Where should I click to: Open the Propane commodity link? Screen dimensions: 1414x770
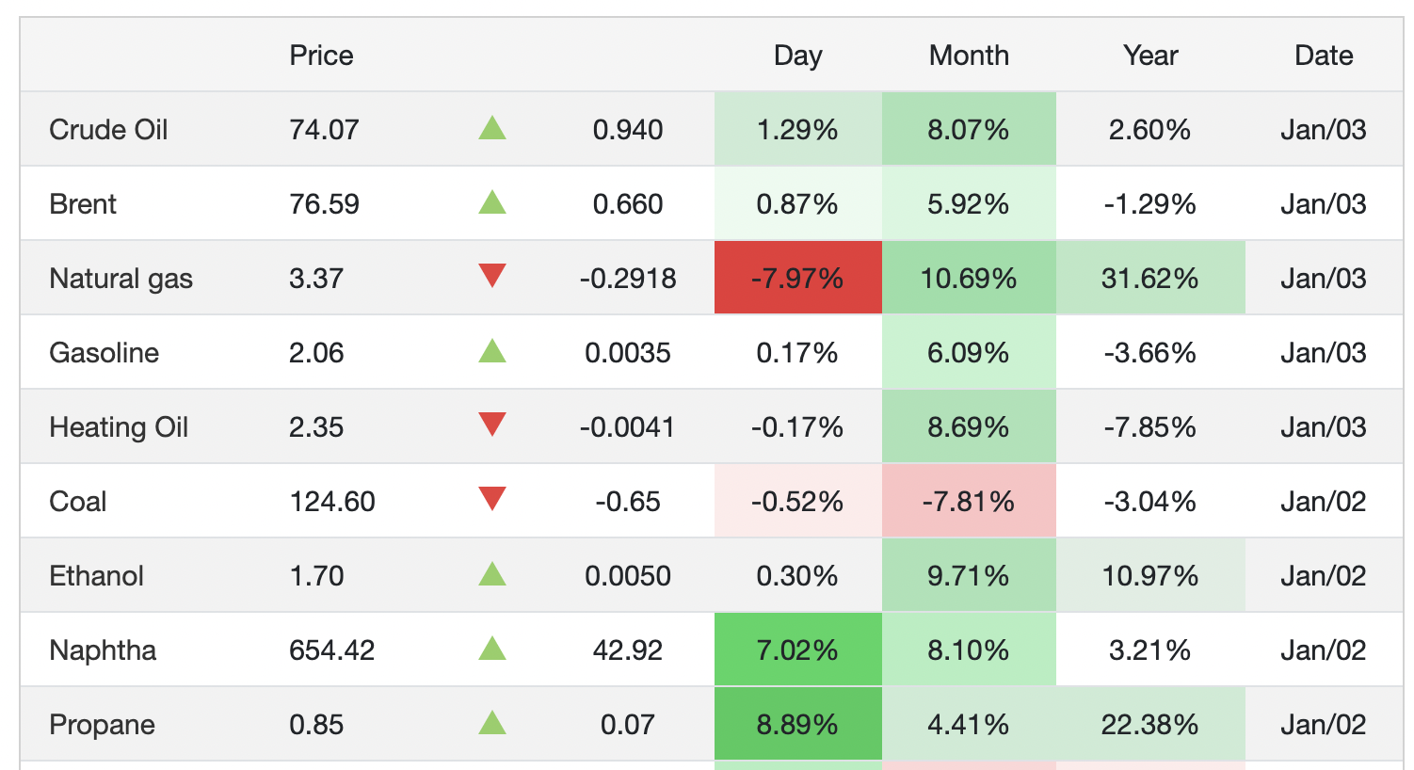pos(102,725)
